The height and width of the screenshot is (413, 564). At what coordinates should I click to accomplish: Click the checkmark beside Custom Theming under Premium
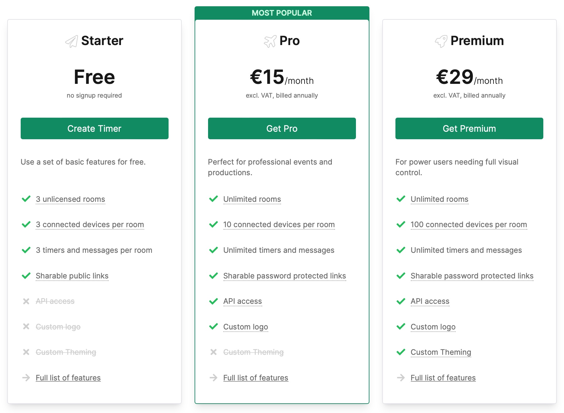tap(401, 352)
